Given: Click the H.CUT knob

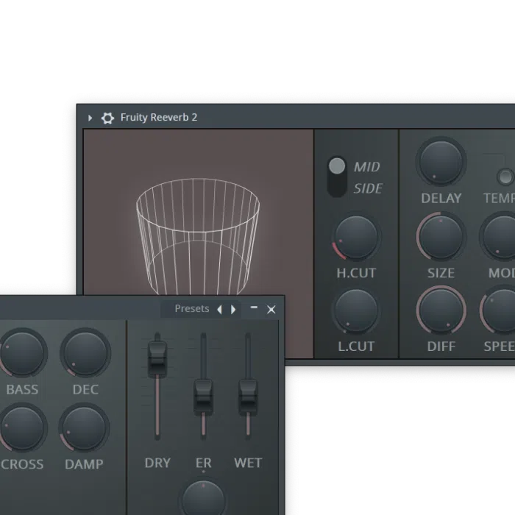Looking at the screenshot, I should (356, 237).
